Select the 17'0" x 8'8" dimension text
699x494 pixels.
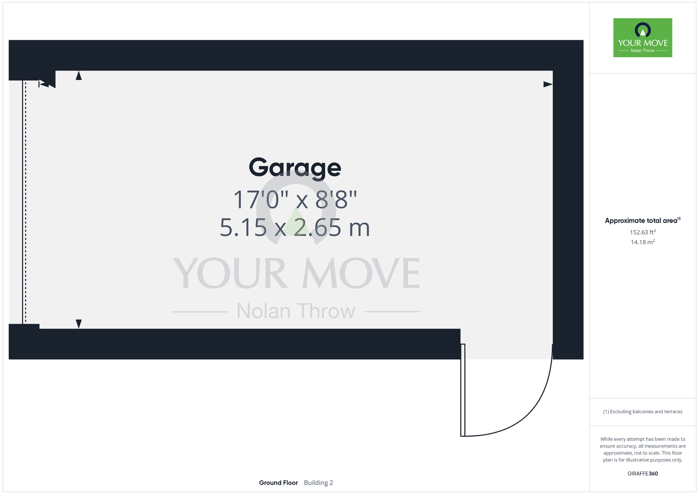pyautogui.click(x=295, y=200)
